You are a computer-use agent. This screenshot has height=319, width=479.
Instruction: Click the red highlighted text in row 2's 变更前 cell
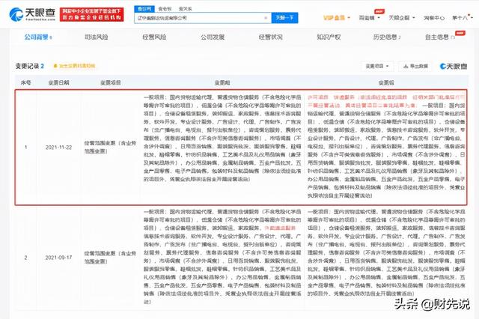coord(280,228)
